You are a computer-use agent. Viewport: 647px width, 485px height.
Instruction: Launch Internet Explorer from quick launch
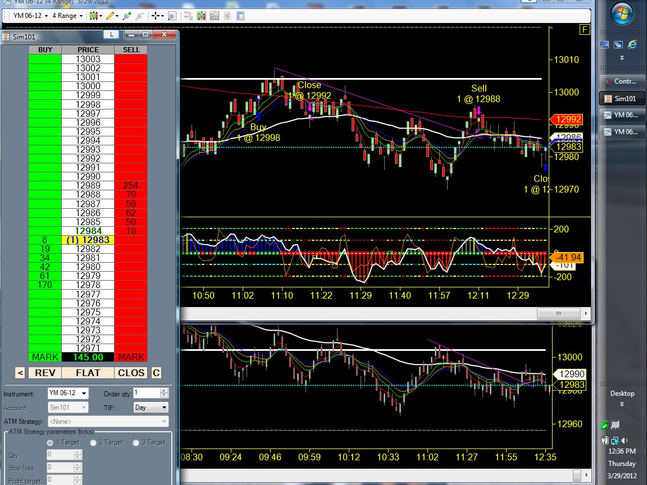coord(632,44)
